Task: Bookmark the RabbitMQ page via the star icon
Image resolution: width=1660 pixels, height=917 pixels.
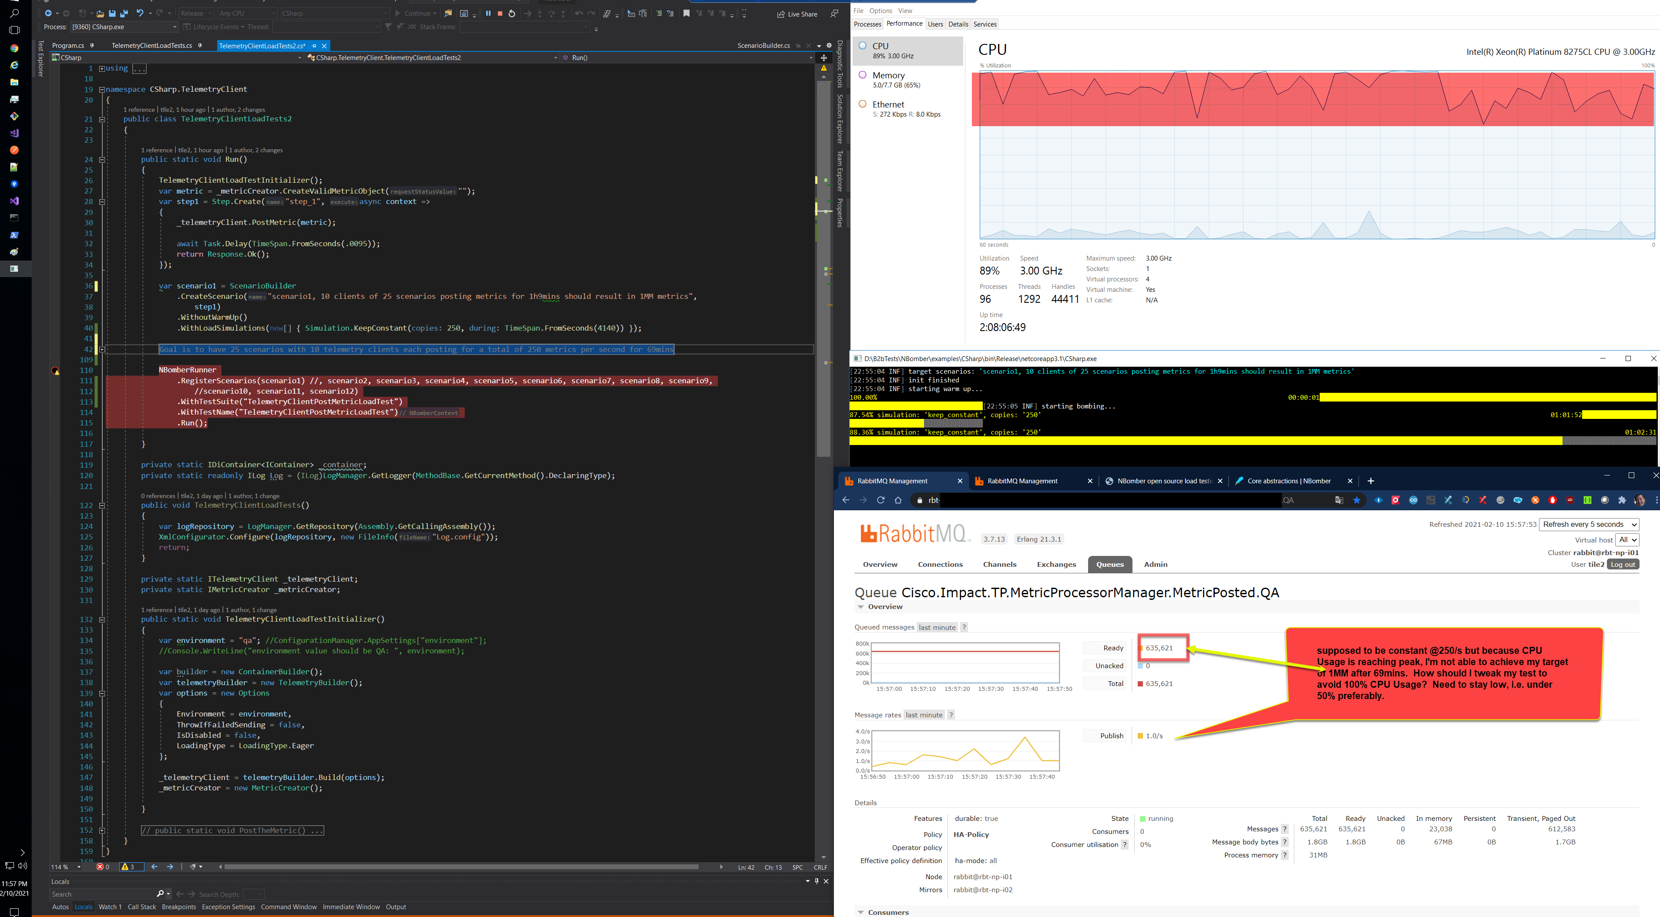Action: pyautogui.click(x=1357, y=500)
